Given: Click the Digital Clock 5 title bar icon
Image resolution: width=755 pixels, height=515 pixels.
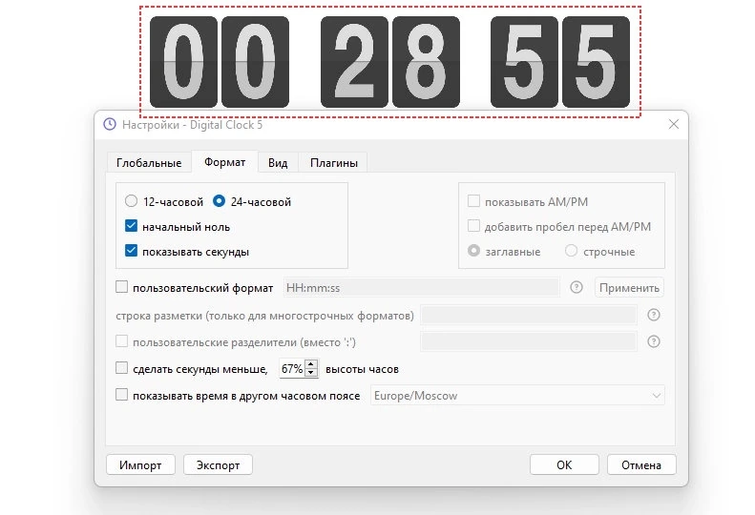Looking at the screenshot, I should pyautogui.click(x=110, y=125).
